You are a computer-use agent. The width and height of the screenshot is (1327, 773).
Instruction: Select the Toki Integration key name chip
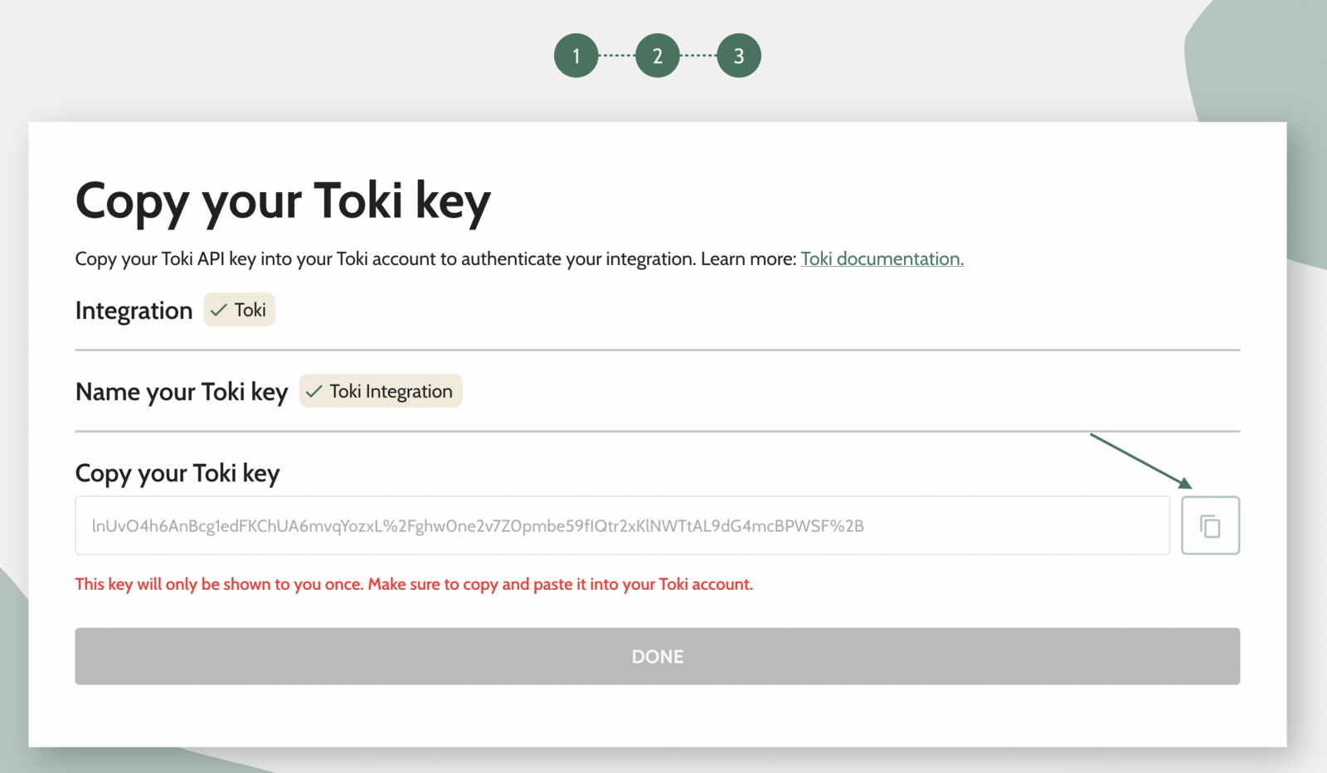pyautogui.click(x=381, y=391)
